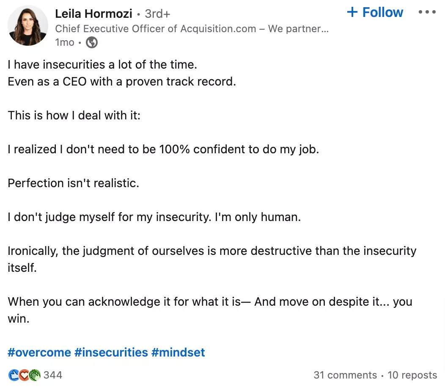Click the 1mo post timestamp

tap(64, 42)
